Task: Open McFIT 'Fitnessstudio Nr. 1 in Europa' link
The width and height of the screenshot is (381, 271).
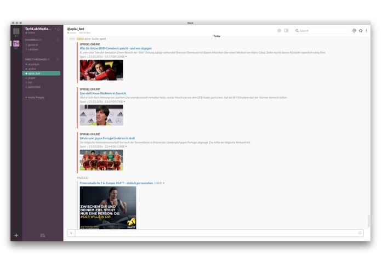Action: pyautogui.click(x=117, y=183)
